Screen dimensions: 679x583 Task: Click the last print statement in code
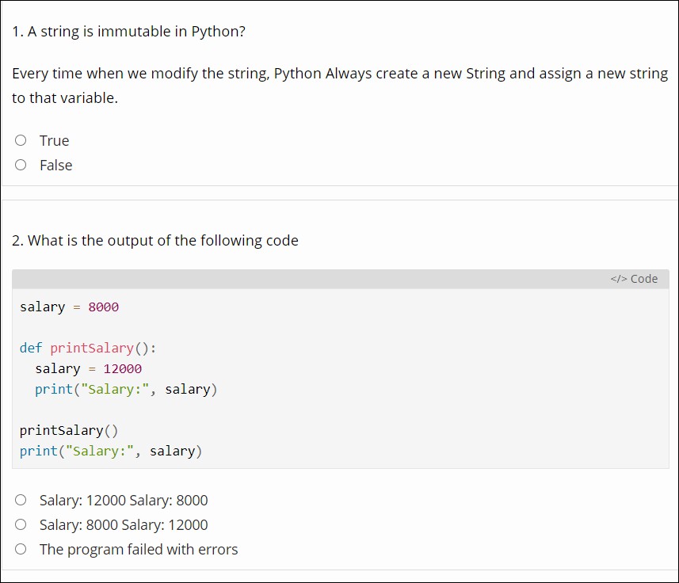[111, 452]
